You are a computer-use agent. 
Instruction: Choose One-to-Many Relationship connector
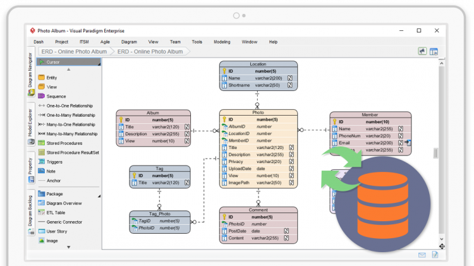tap(70, 115)
